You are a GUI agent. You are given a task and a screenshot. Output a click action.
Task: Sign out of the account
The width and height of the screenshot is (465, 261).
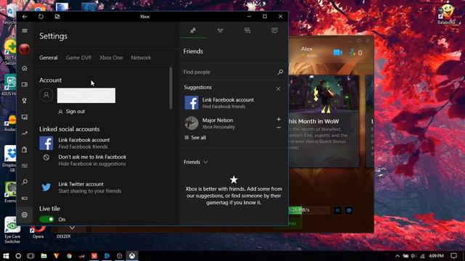tap(71, 112)
